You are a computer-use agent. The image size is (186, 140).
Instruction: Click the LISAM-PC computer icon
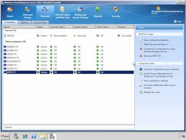point(5,54)
